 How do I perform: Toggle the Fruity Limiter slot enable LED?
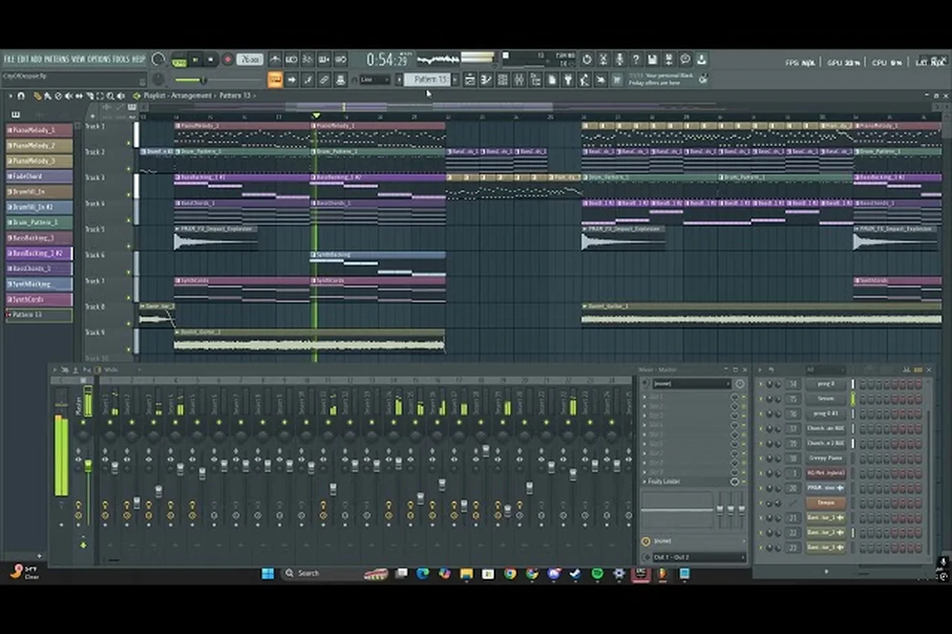pos(743,482)
